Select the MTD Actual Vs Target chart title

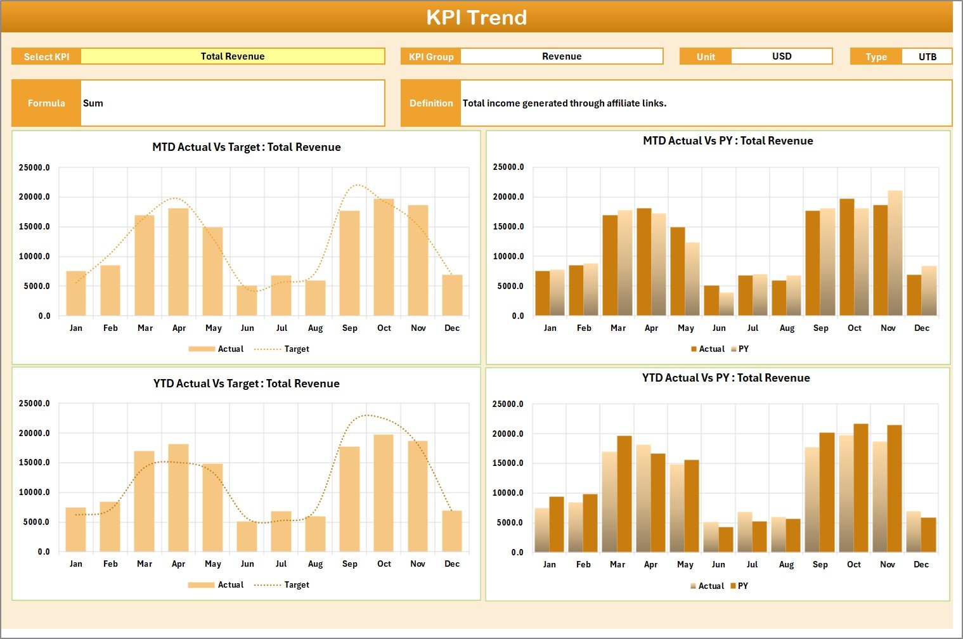247,147
